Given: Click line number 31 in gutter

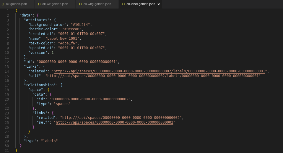Looking at the screenshot, I should pos(7,150).
